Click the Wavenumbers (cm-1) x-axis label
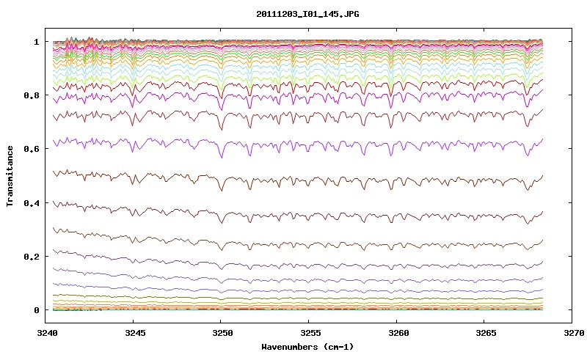Viewport: 587px width, 352px height. point(307,346)
